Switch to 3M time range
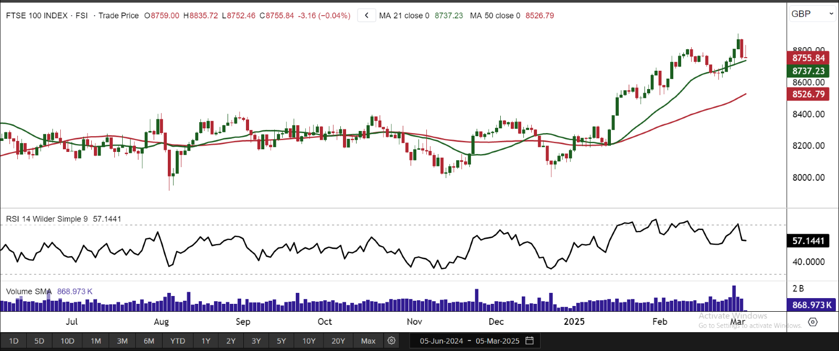This screenshot has width=839, height=351. click(x=122, y=341)
